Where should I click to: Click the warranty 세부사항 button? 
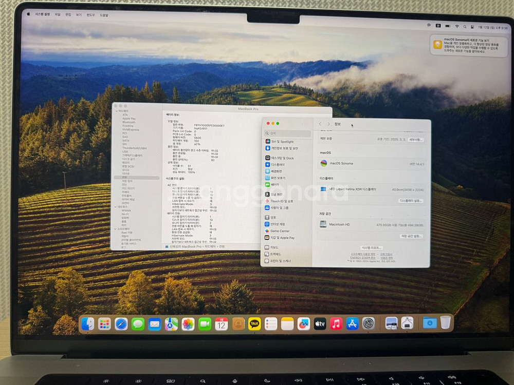[x=416, y=140]
